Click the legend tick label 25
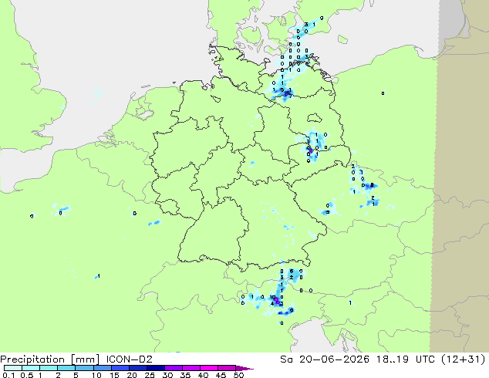The width and height of the screenshot is (489, 378). pos(150,375)
